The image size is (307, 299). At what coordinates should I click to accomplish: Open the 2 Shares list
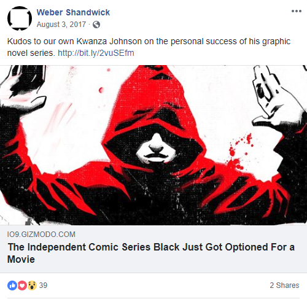coord(284,285)
